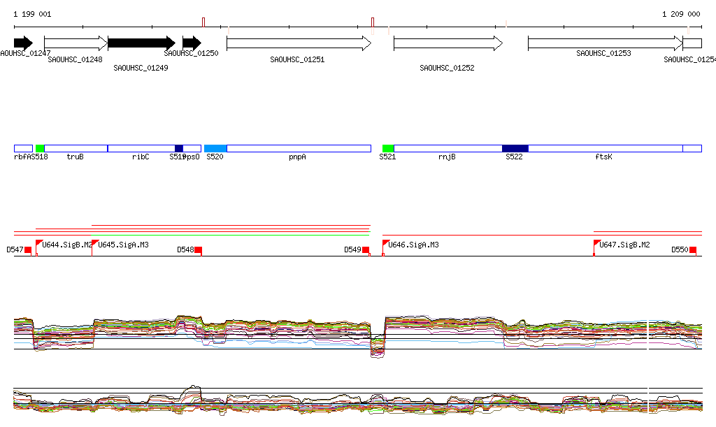The height and width of the screenshot is (427, 716).
Task: Click the SAOUHSC_01254 gene box
Action: (x=692, y=43)
